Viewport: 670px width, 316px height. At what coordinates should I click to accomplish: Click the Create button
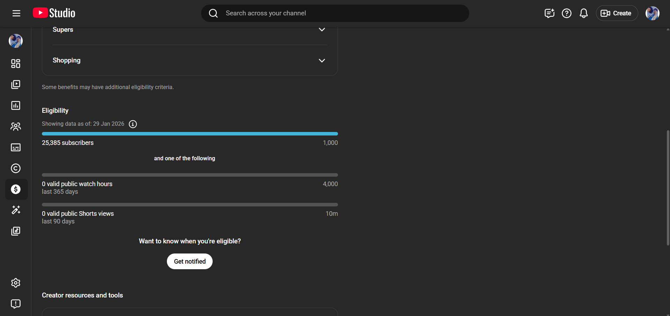pyautogui.click(x=617, y=13)
